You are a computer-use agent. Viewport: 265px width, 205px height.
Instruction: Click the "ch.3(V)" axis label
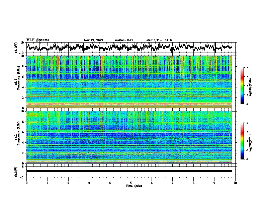[x=16, y=172]
